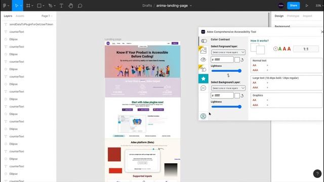Click the background hex color input
324x182 pixels.
[x=222, y=96]
